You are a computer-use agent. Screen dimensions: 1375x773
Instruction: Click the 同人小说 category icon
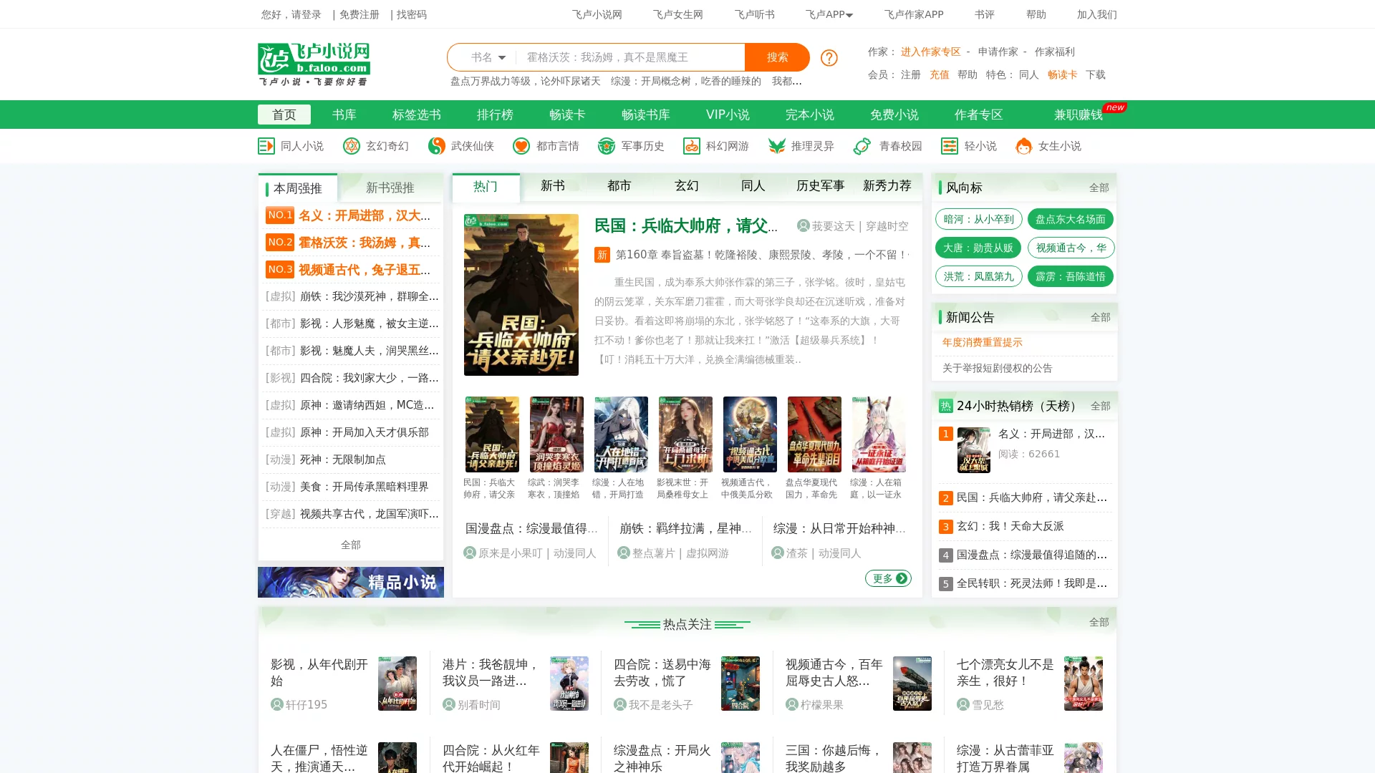tap(266, 146)
